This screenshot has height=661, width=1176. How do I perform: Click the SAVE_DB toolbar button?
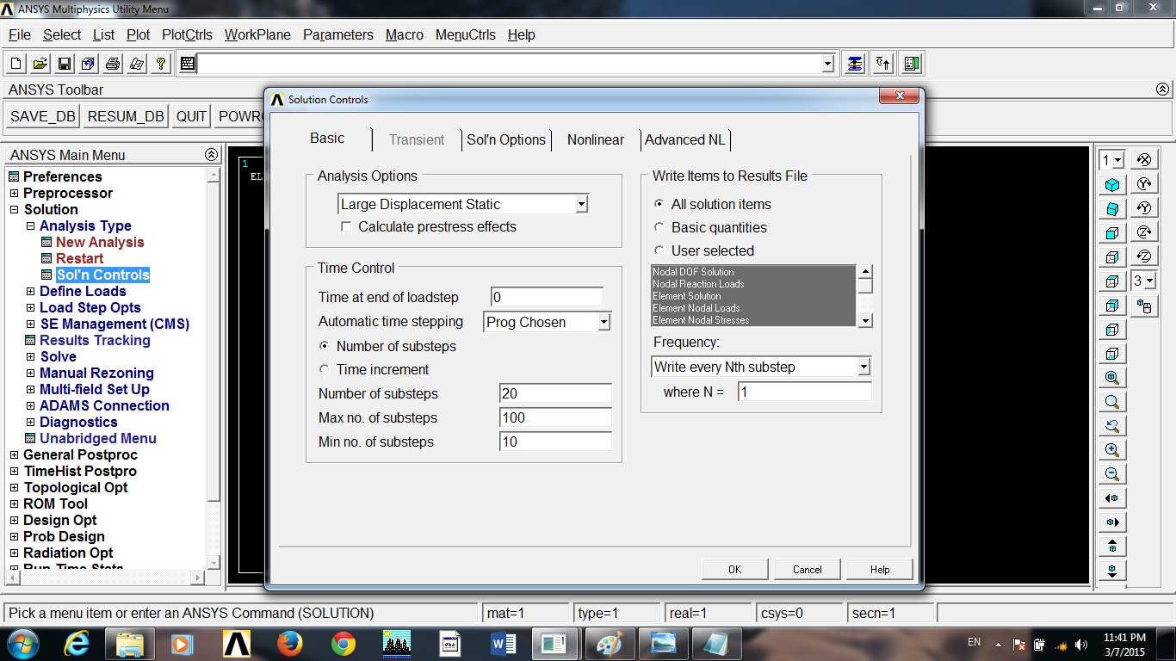43,117
